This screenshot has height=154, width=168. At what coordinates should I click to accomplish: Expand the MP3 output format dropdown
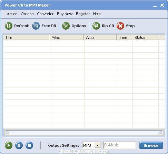pyautogui.click(x=98, y=145)
